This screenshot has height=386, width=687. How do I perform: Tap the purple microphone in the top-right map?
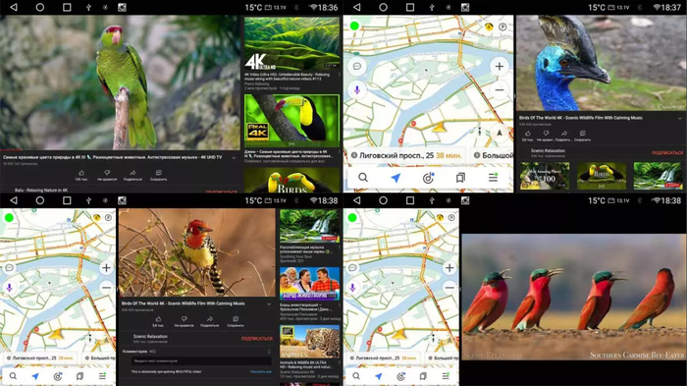pos(357,90)
